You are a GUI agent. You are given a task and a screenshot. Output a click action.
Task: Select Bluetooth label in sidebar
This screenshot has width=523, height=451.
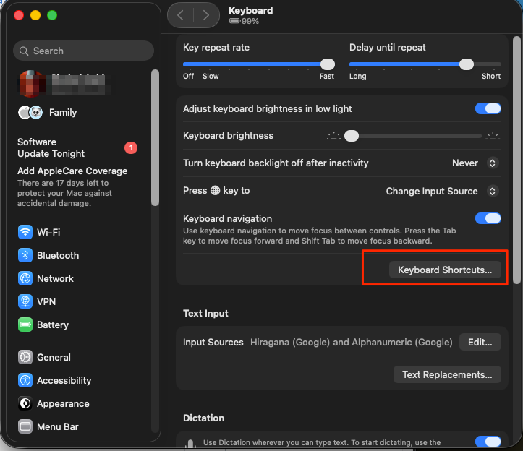point(58,255)
